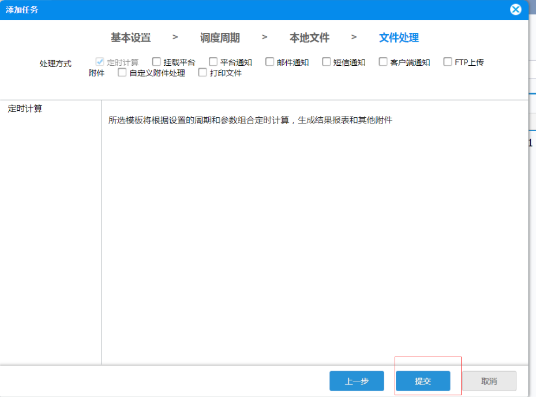Cancel with the 取消 button
This screenshot has width=536, height=397.
pos(489,381)
